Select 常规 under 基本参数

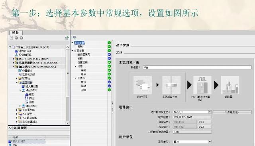(80, 46)
